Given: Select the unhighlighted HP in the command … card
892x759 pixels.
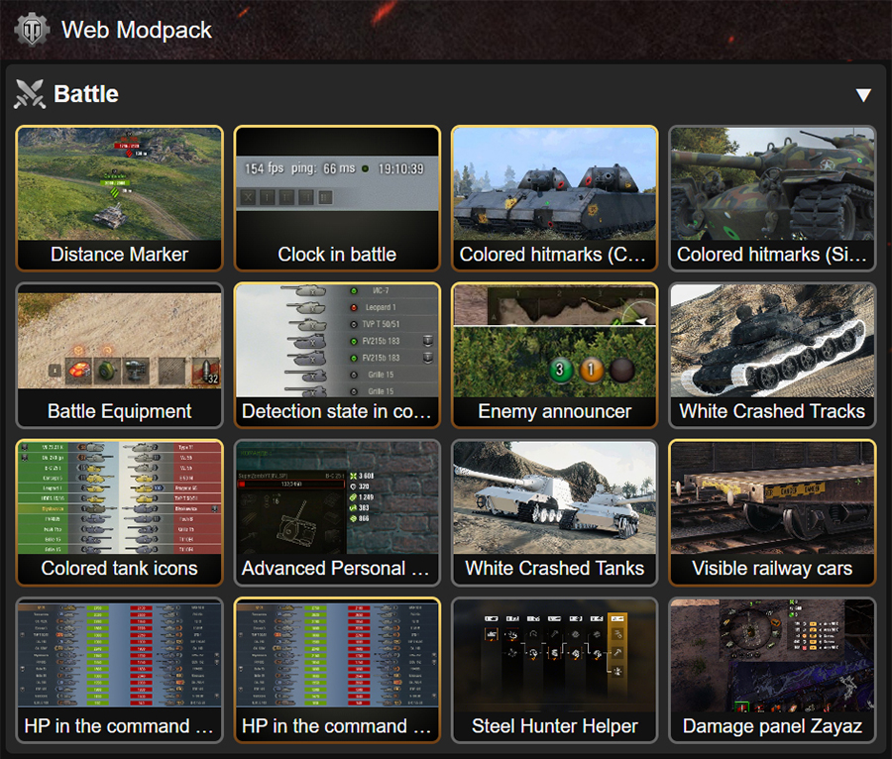Looking at the screenshot, I should [x=120, y=670].
